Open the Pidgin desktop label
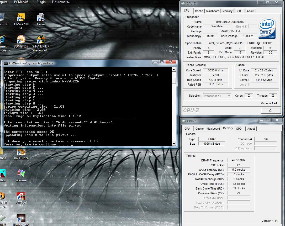Image resolution: width=285 pixels, height=226 pixels. (x=41, y=2)
